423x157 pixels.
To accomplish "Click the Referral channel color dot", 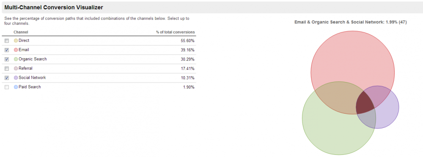I will coord(16,69).
